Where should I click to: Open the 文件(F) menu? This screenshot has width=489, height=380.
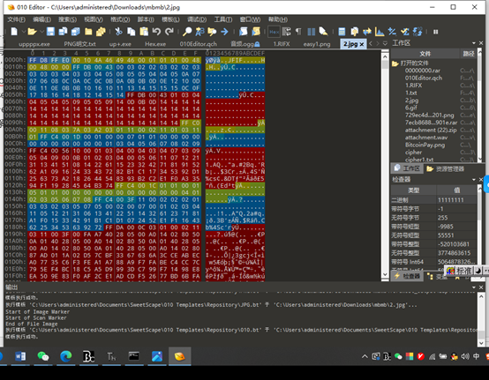pos(16,19)
